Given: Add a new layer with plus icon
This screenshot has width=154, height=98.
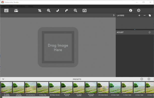Looking at the screenshot, I should [139, 15].
